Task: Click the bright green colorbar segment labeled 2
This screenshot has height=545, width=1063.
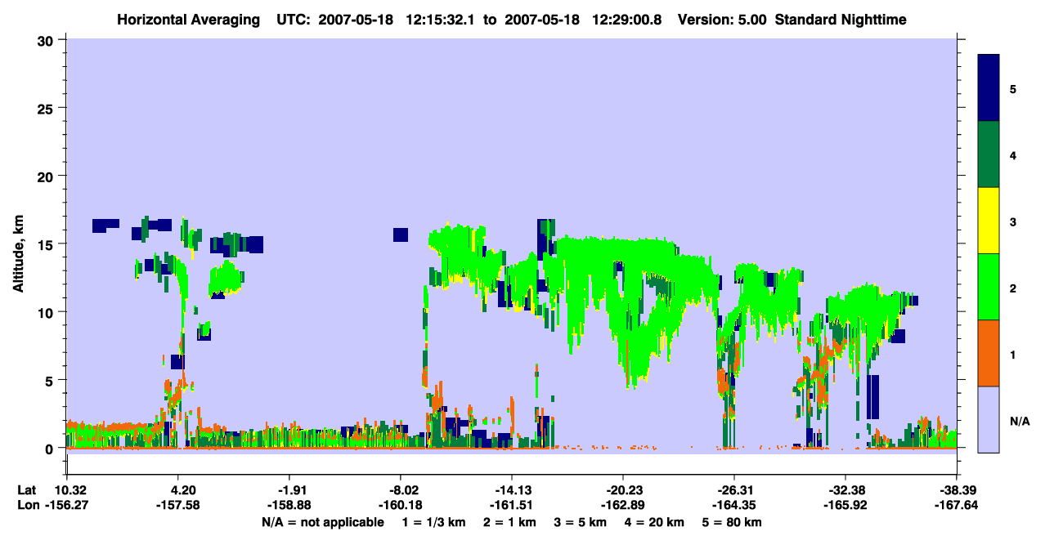Action: click(989, 287)
